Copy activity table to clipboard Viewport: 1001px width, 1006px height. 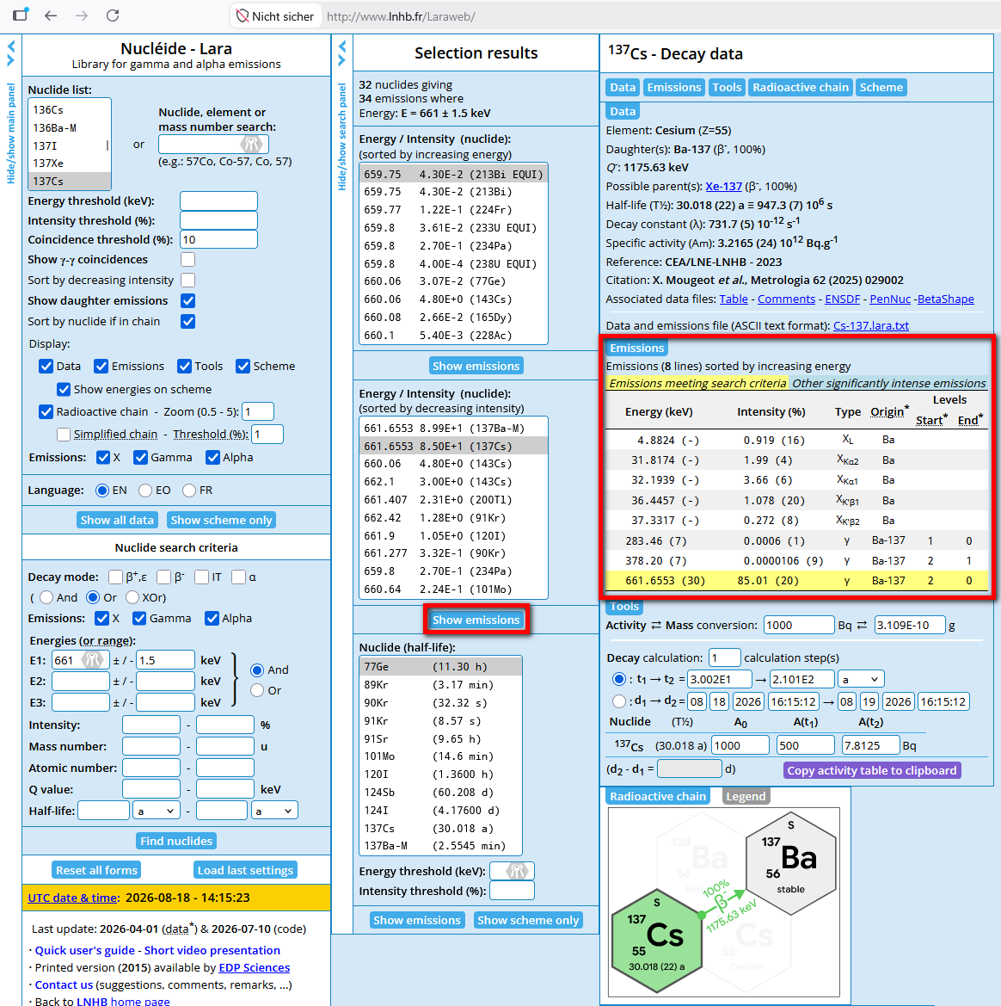pos(871,770)
